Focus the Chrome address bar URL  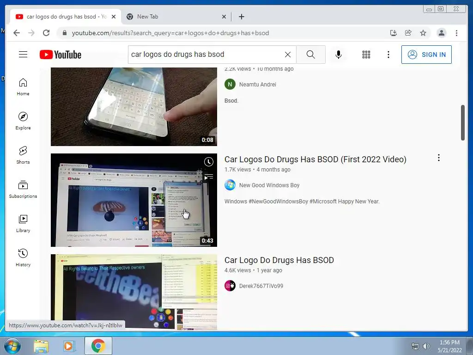coord(170,33)
